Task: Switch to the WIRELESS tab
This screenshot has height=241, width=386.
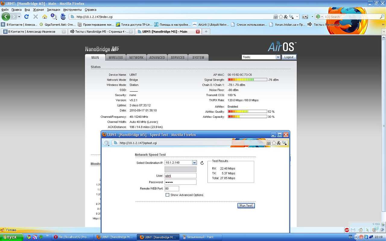Action: tap(116, 58)
